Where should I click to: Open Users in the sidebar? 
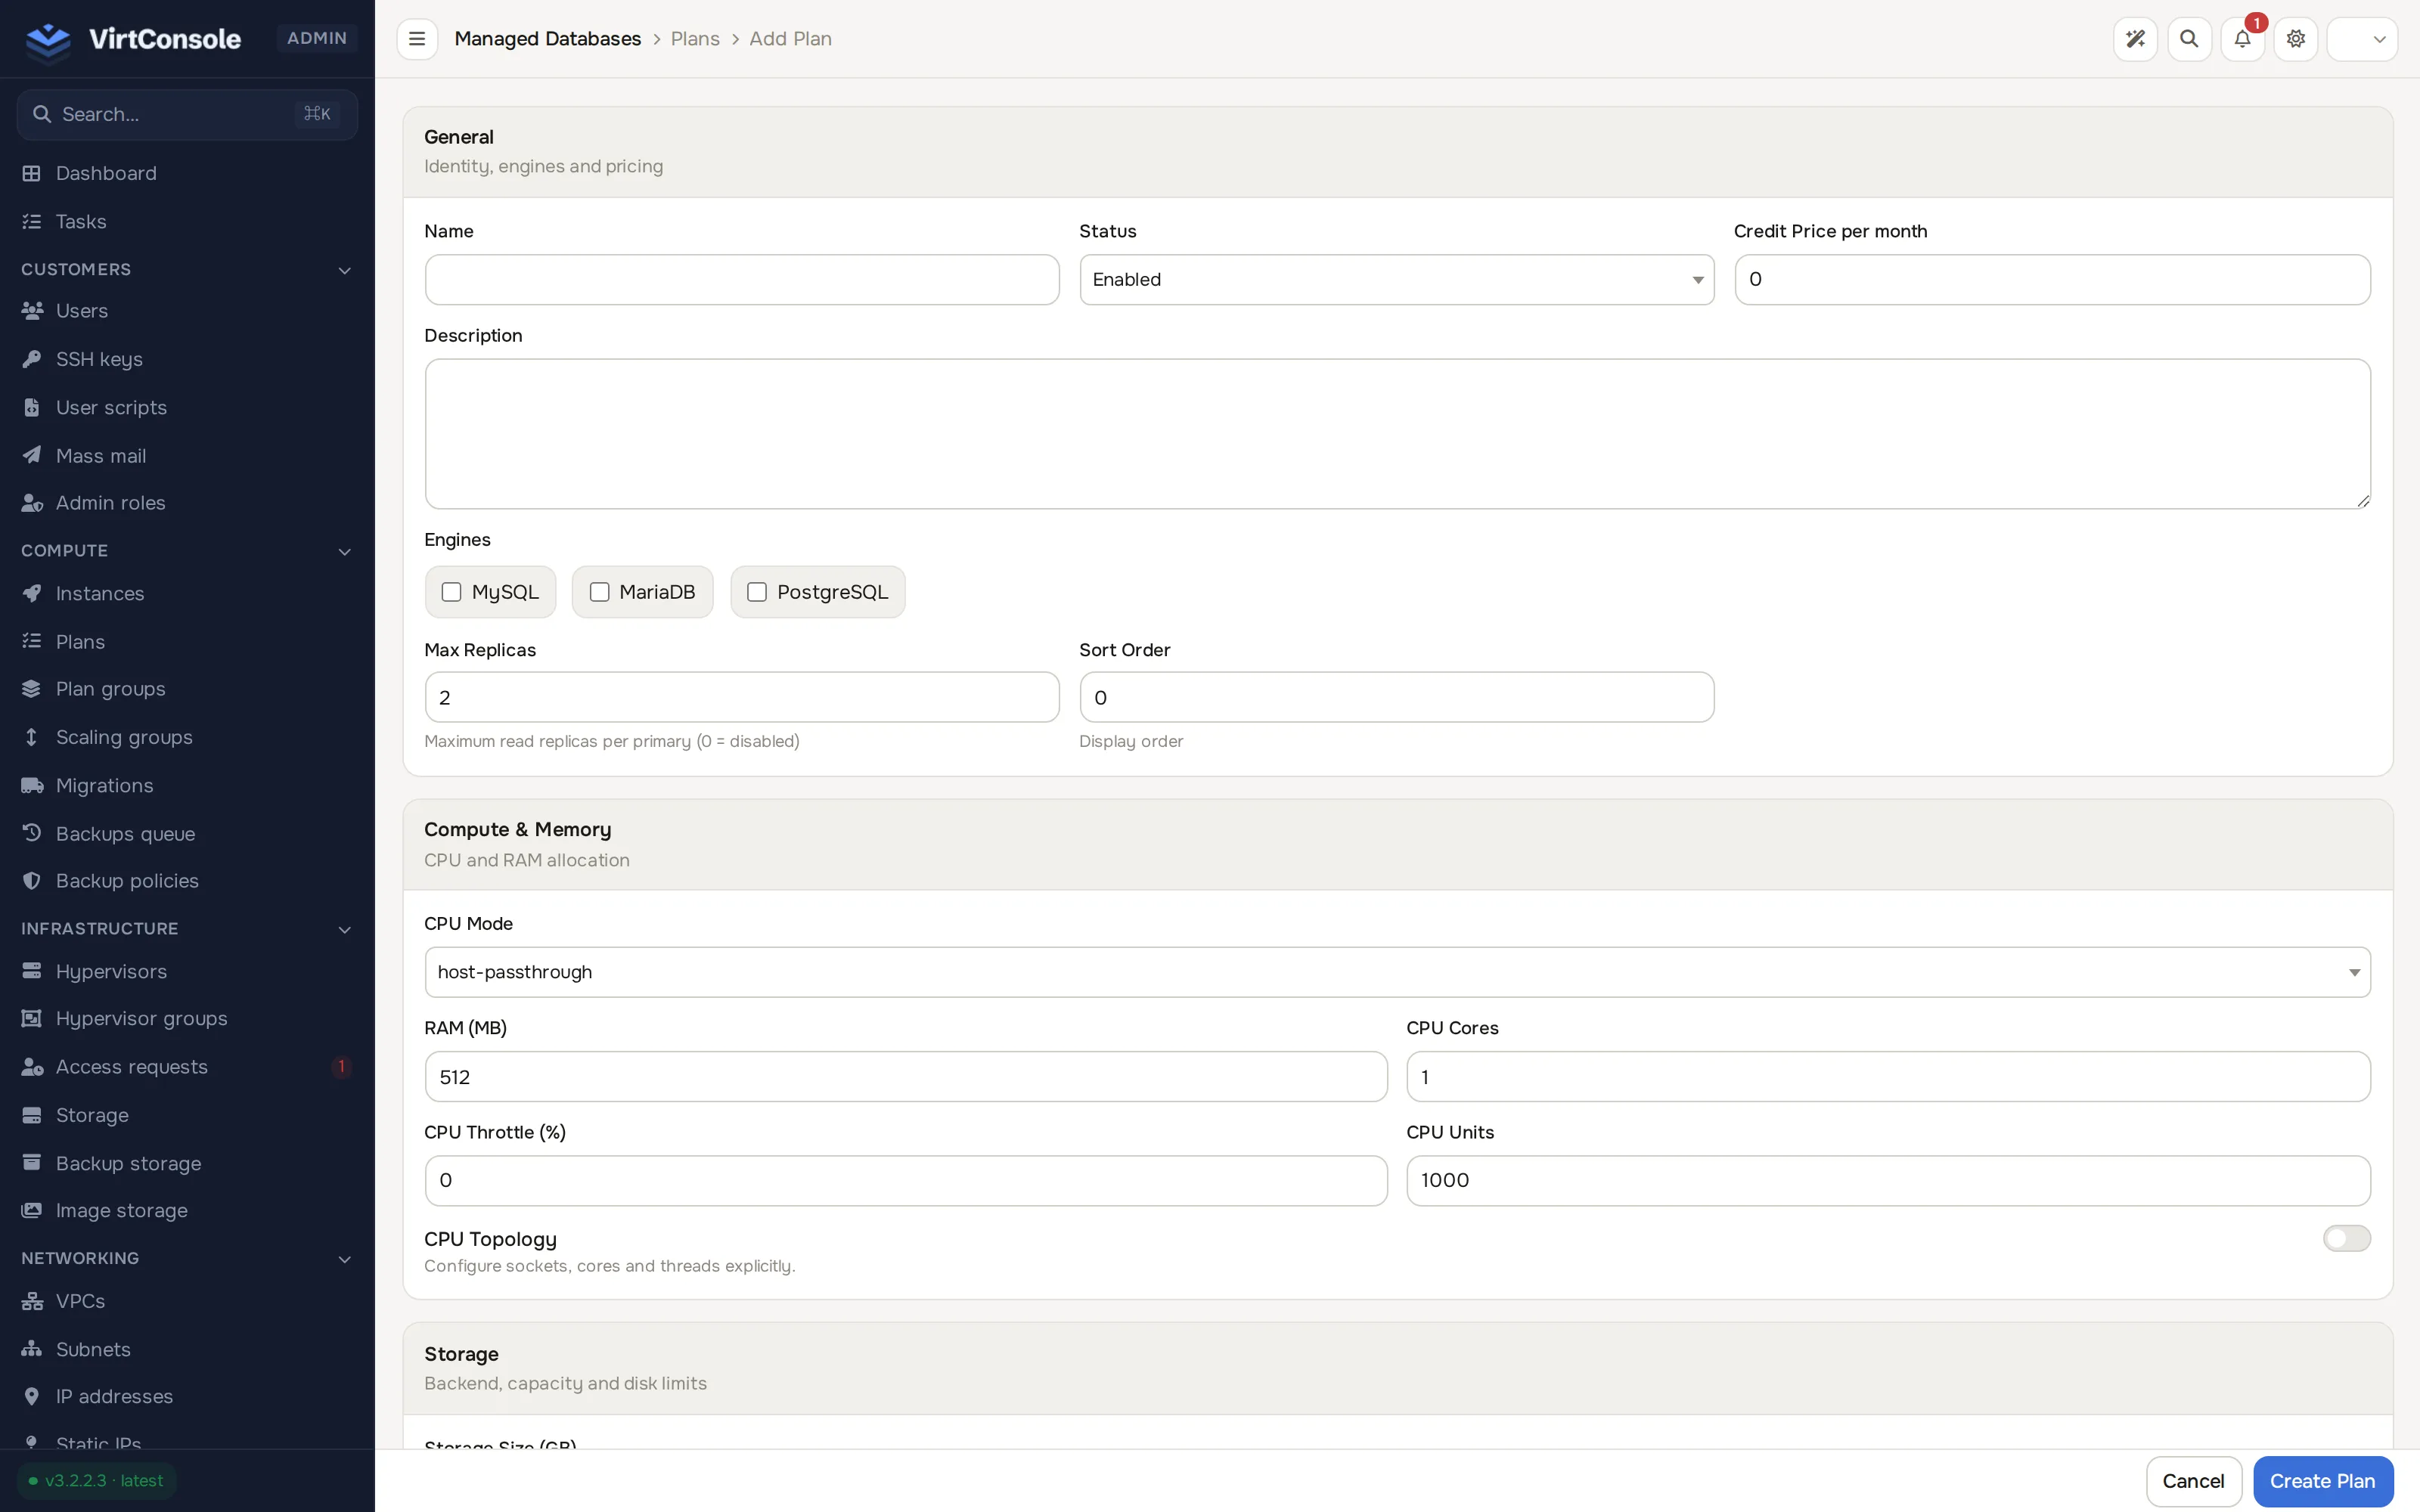coord(187,311)
